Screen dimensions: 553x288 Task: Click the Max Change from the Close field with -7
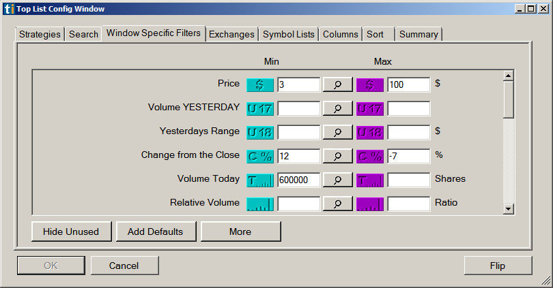(x=408, y=157)
